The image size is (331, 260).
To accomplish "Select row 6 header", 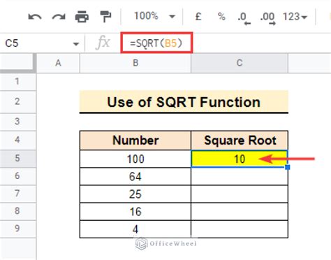I will pyautogui.click(x=18, y=176).
